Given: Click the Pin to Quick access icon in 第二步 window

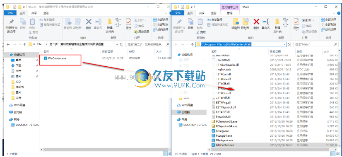Looking at the screenshot, I should [12, 22].
